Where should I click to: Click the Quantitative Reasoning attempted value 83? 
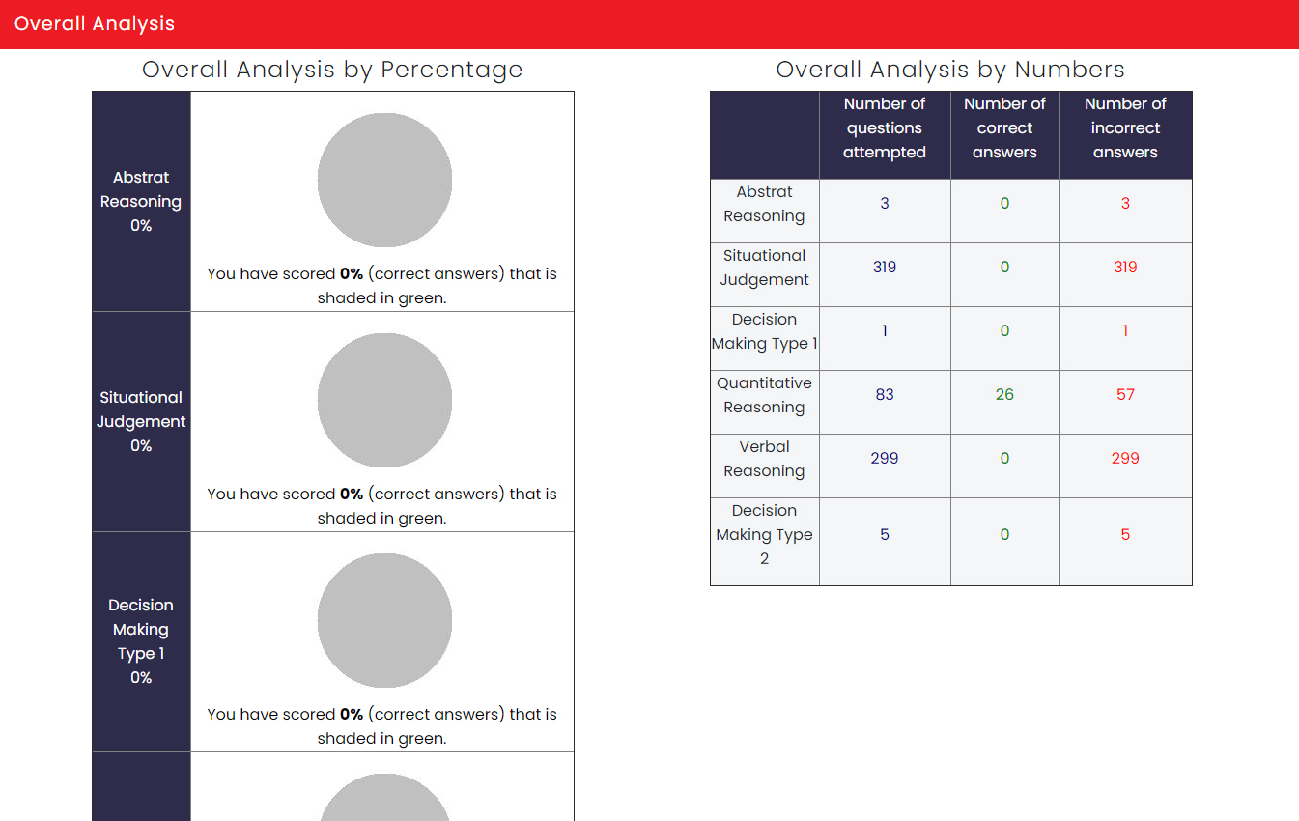(885, 394)
